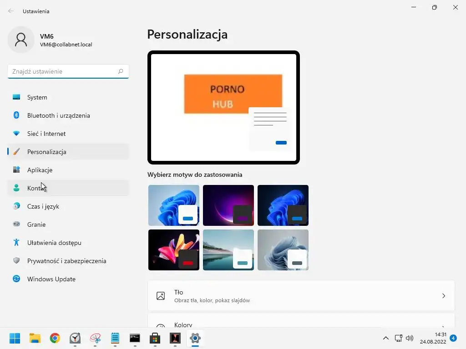Open the System settings category
This screenshot has height=349, width=466.
point(68,97)
